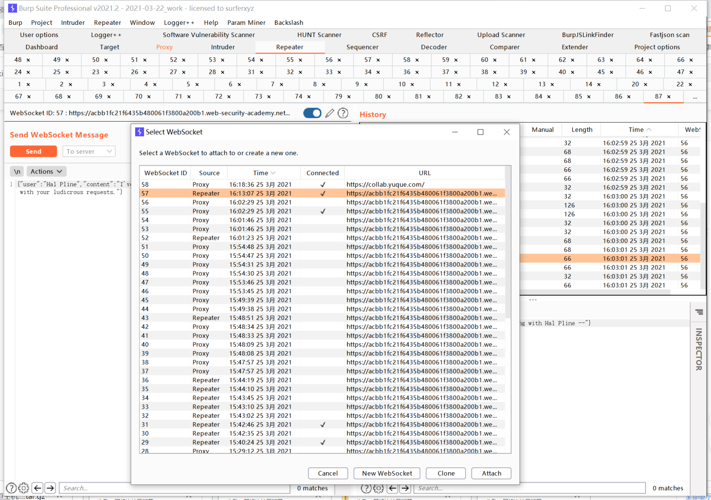Go to previous match in right search bar
This screenshot has width=711, height=500.
click(392, 488)
